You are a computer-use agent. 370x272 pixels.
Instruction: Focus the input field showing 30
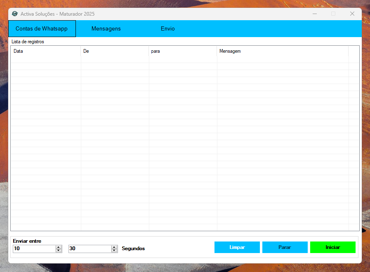(x=90, y=249)
